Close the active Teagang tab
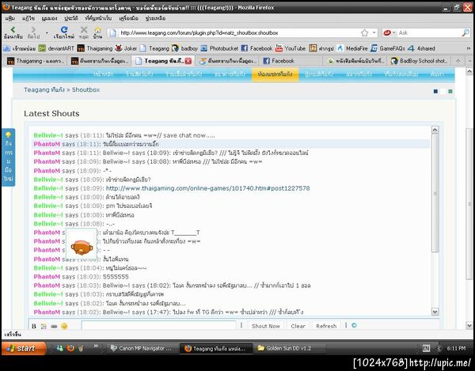Image resolution: width=475 pixels, height=371 pixels. pyautogui.click(x=188, y=61)
